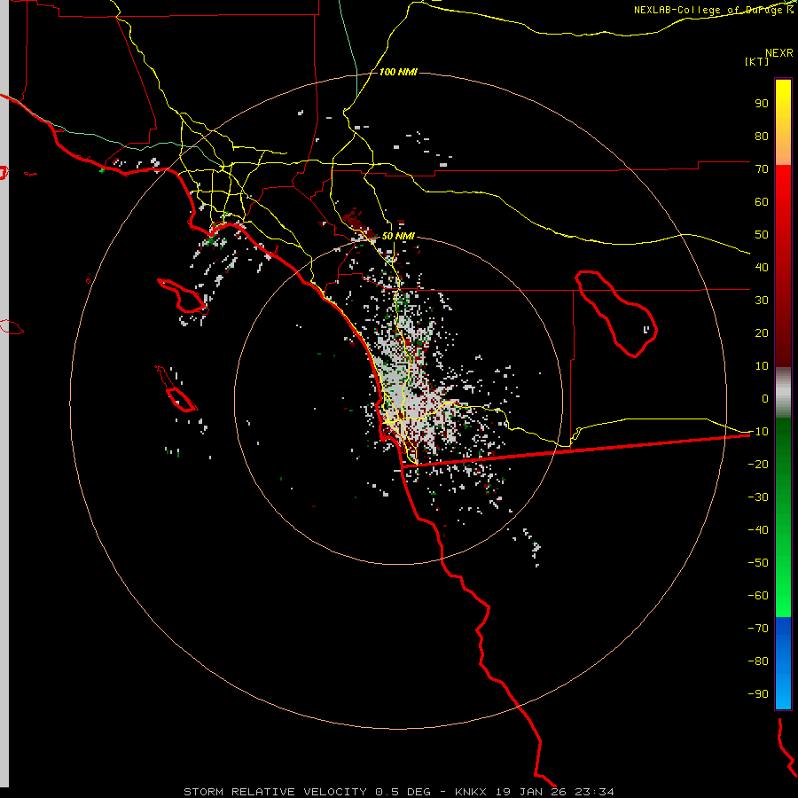Viewport: 798px width, 798px height.
Task: Pick the dark maroon band near 20 knots
Action: 783,333
